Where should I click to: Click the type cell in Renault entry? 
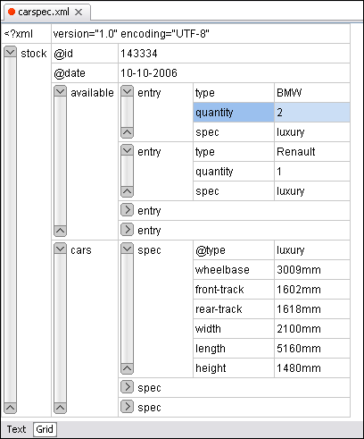point(234,152)
